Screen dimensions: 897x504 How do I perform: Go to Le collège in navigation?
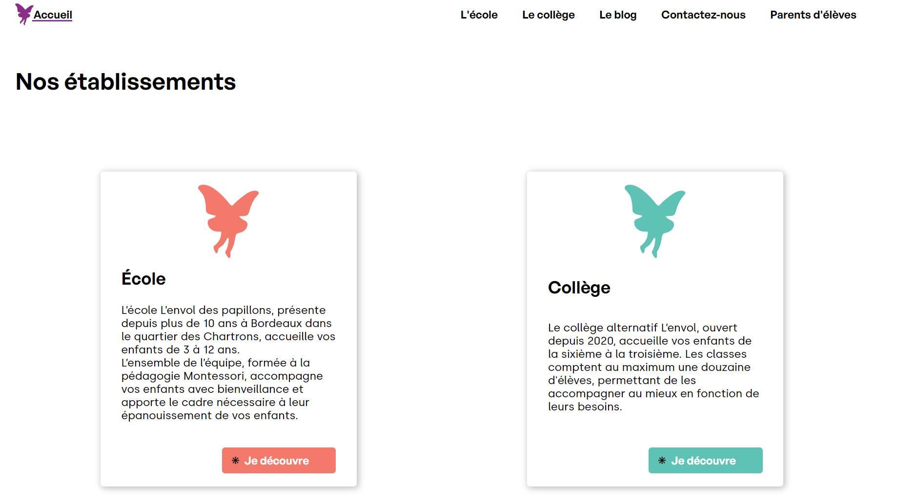pos(549,15)
